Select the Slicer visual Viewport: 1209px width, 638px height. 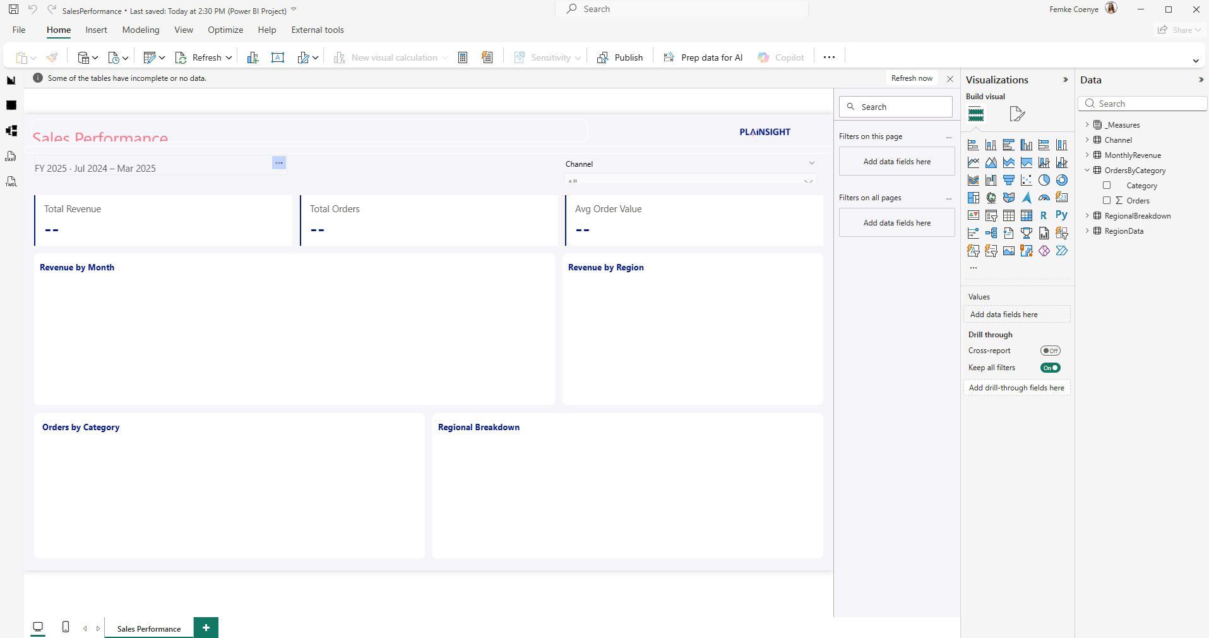(991, 215)
